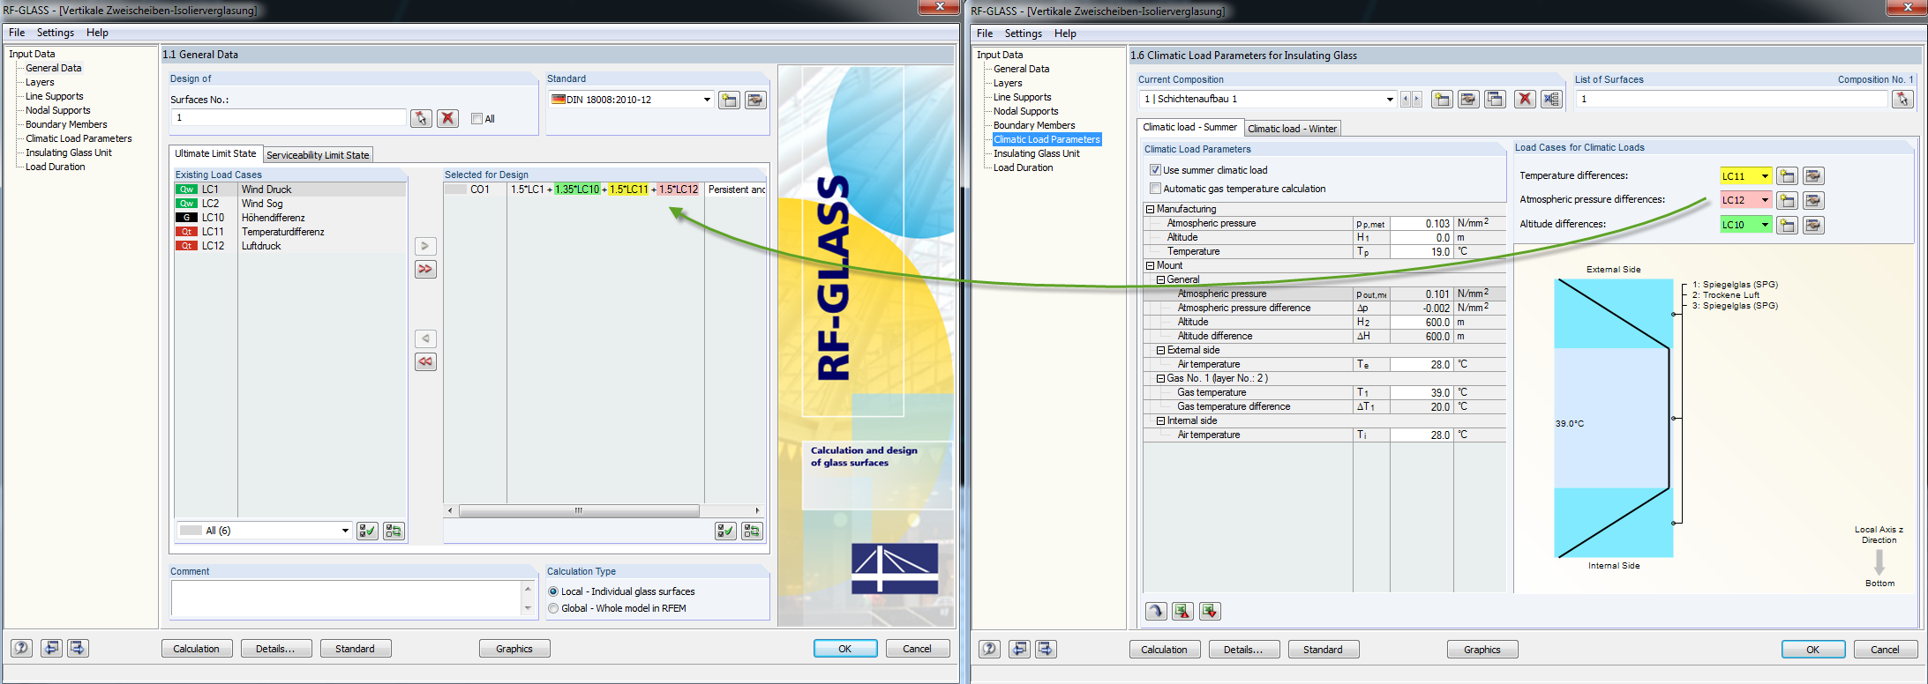This screenshot has height=684, width=1928.
Task: Click the help icon in General Data window
Action: point(22,648)
